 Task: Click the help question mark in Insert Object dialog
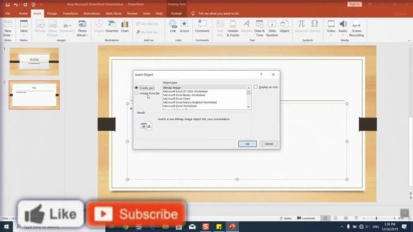coord(261,75)
